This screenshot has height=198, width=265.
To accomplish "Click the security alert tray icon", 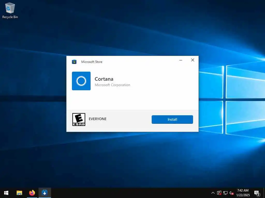I will click(219, 193).
